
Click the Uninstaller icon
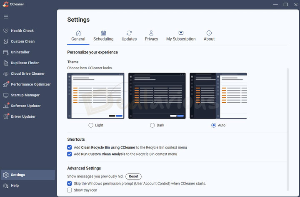click(x=6, y=52)
